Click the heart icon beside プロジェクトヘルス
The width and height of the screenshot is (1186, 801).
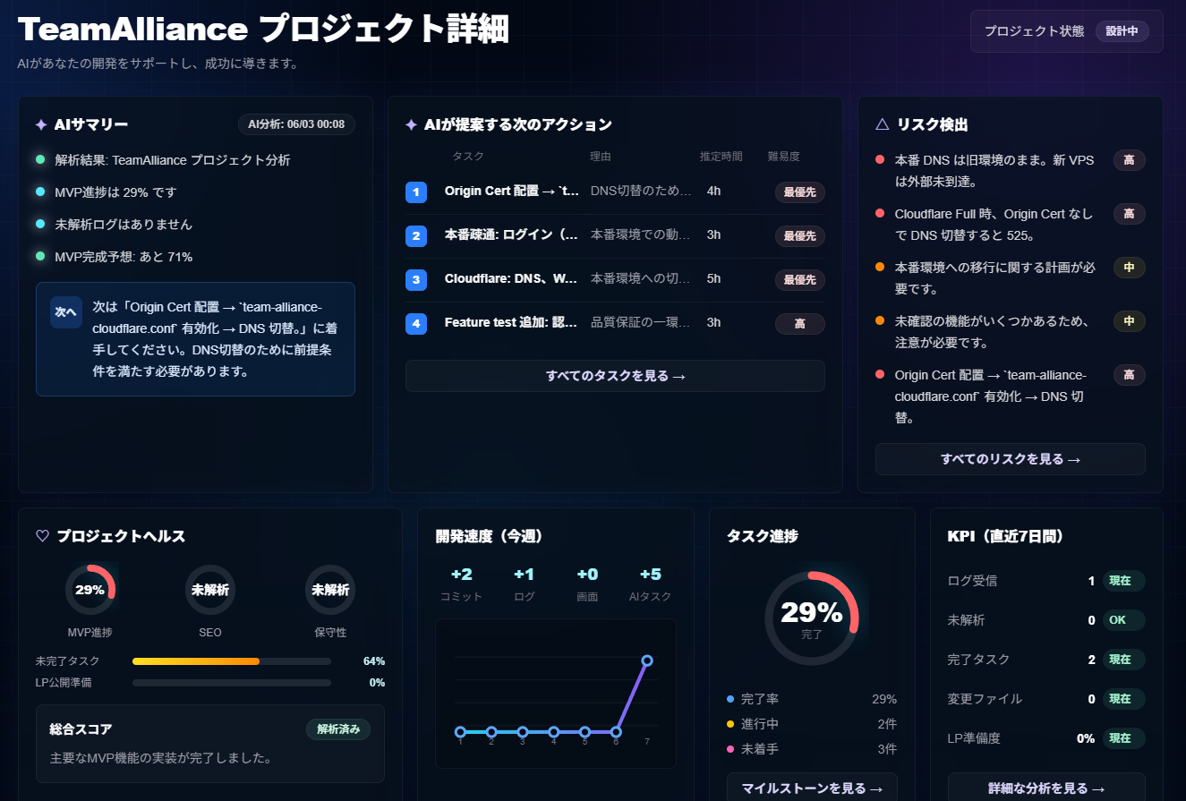pyautogui.click(x=42, y=536)
